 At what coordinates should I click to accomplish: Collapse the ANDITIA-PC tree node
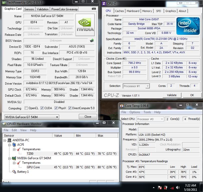(5, 140)
